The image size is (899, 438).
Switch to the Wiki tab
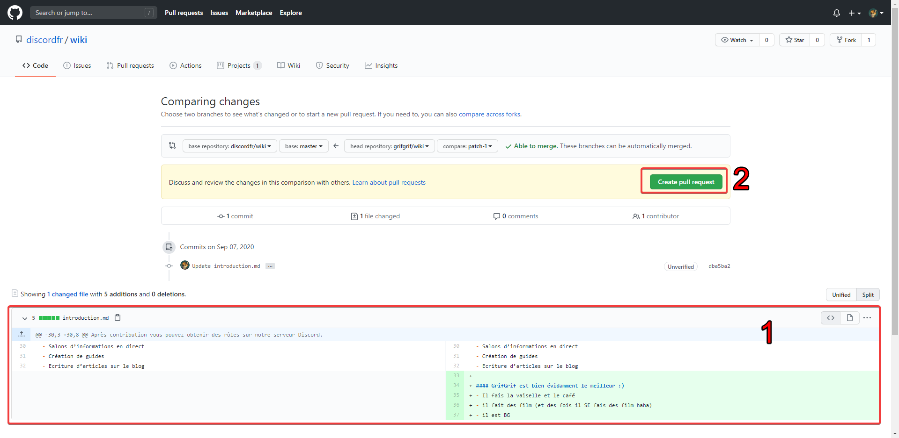click(288, 65)
